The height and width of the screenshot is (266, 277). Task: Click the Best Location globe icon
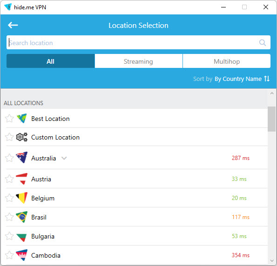click(22, 118)
